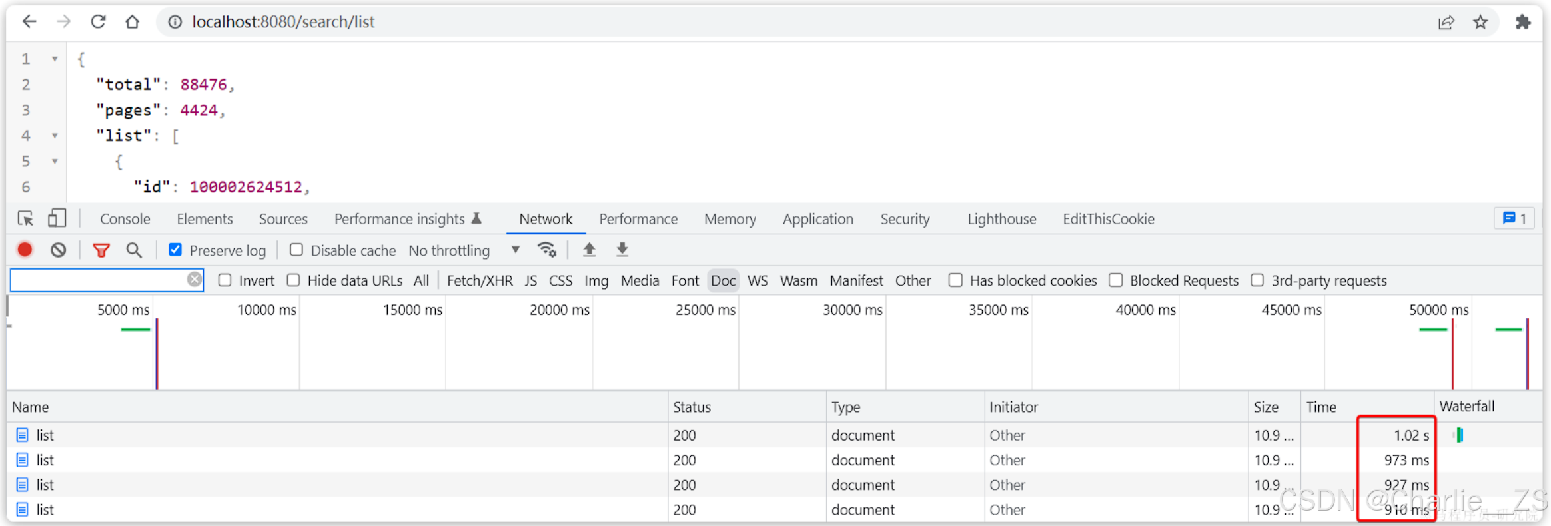Viewport: 1551px width, 526px height.
Task: Filter requests by Font
Action: [x=685, y=281]
